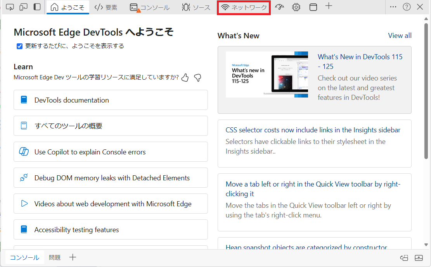
Task: Uncheck the show Welcome after update checkbox
Action: (x=19, y=46)
